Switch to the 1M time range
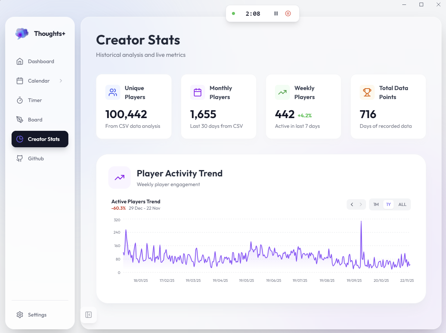The width and height of the screenshot is (446, 333). tap(376, 204)
